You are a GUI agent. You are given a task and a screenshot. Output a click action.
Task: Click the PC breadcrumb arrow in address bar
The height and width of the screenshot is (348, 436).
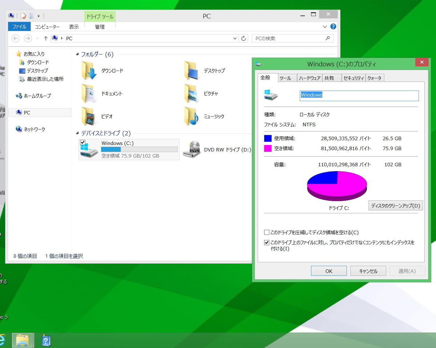(x=61, y=38)
